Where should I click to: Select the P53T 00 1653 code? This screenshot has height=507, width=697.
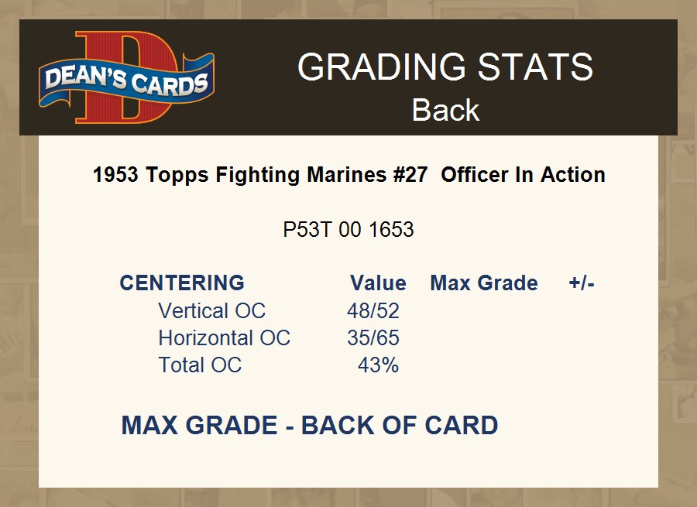348,230
